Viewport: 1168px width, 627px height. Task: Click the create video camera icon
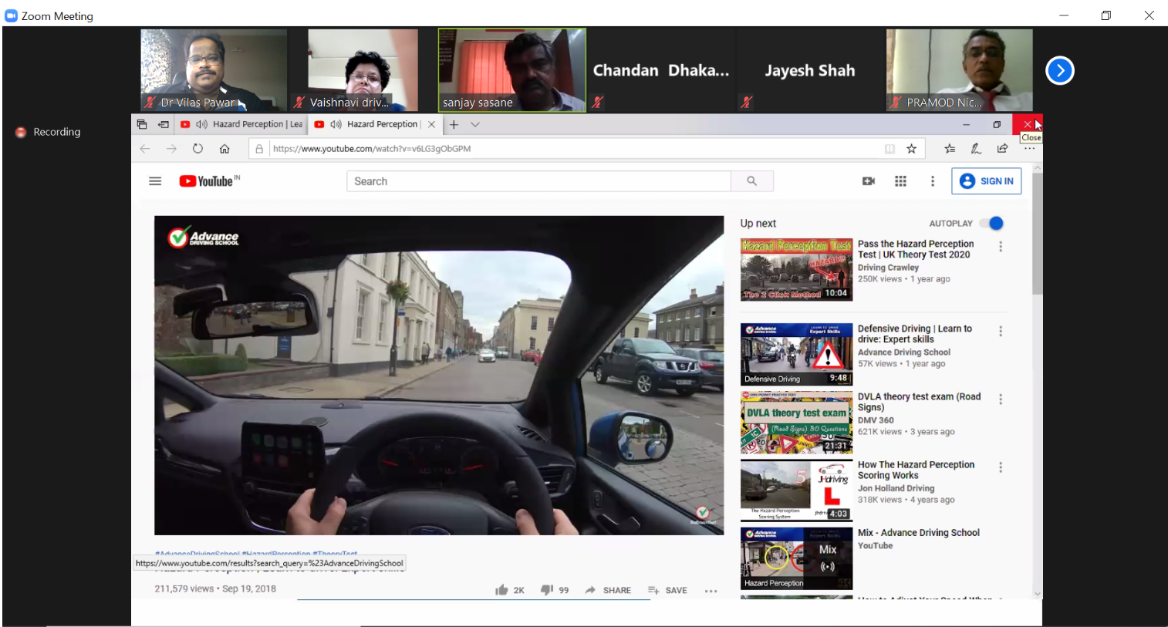coord(869,181)
